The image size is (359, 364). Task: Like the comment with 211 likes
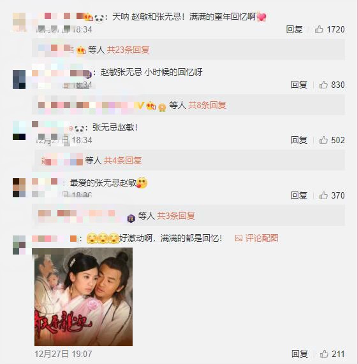click(x=324, y=354)
